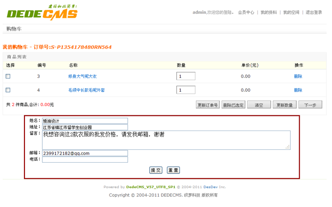
Task: Open the 修身大气呢大衣 product link
Action: point(82,76)
